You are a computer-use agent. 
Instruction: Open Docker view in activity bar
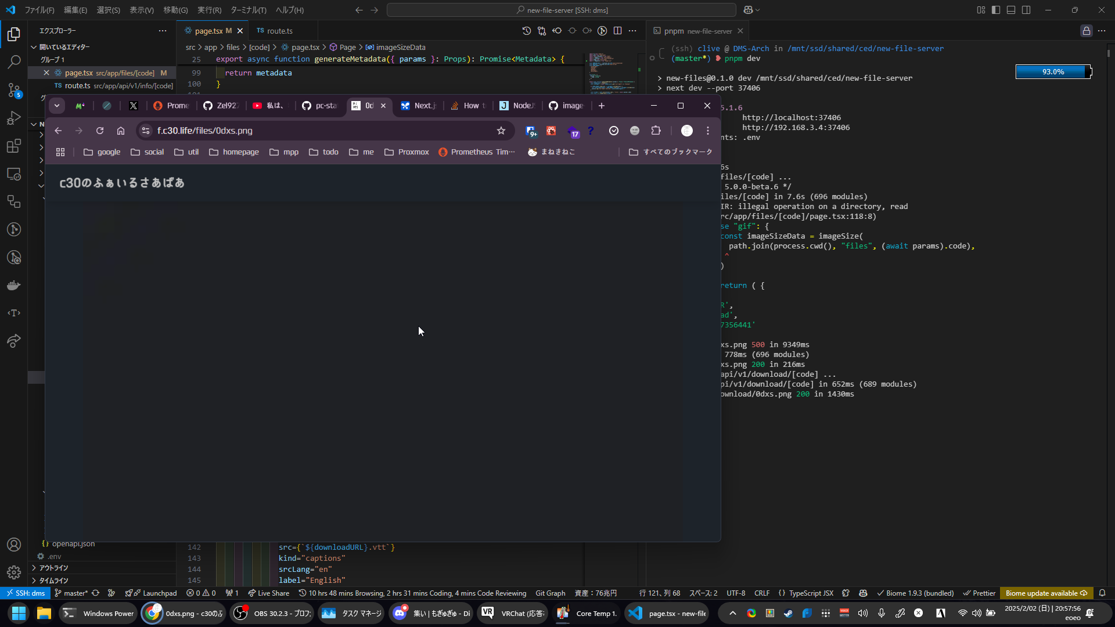pyautogui.click(x=14, y=285)
